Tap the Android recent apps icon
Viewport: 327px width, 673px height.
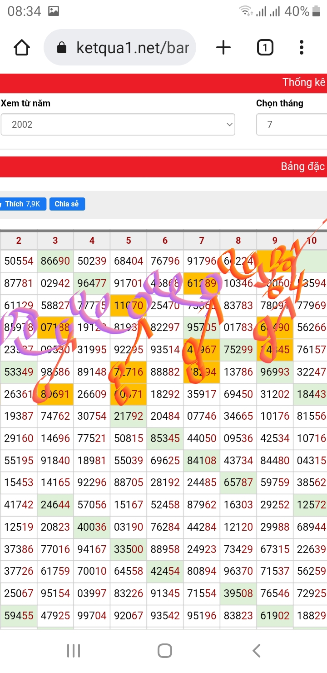coord(74,651)
